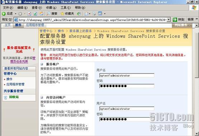The width and height of the screenshot is (199, 136).
Task: Click the Edit page icon in the toolbar
Action: coord(100,14)
